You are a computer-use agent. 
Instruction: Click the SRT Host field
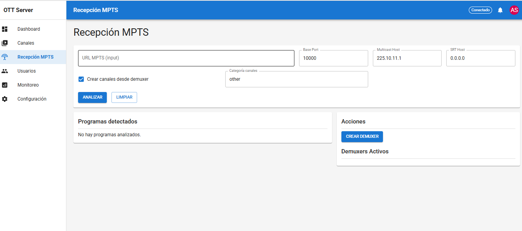pyautogui.click(x=481, y=58)
